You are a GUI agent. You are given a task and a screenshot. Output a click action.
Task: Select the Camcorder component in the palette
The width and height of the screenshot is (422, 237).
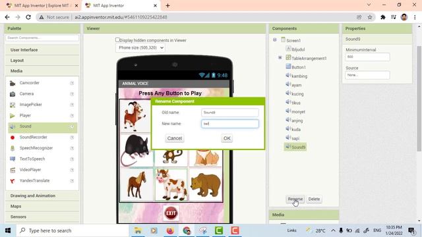[x=29, y=83]
